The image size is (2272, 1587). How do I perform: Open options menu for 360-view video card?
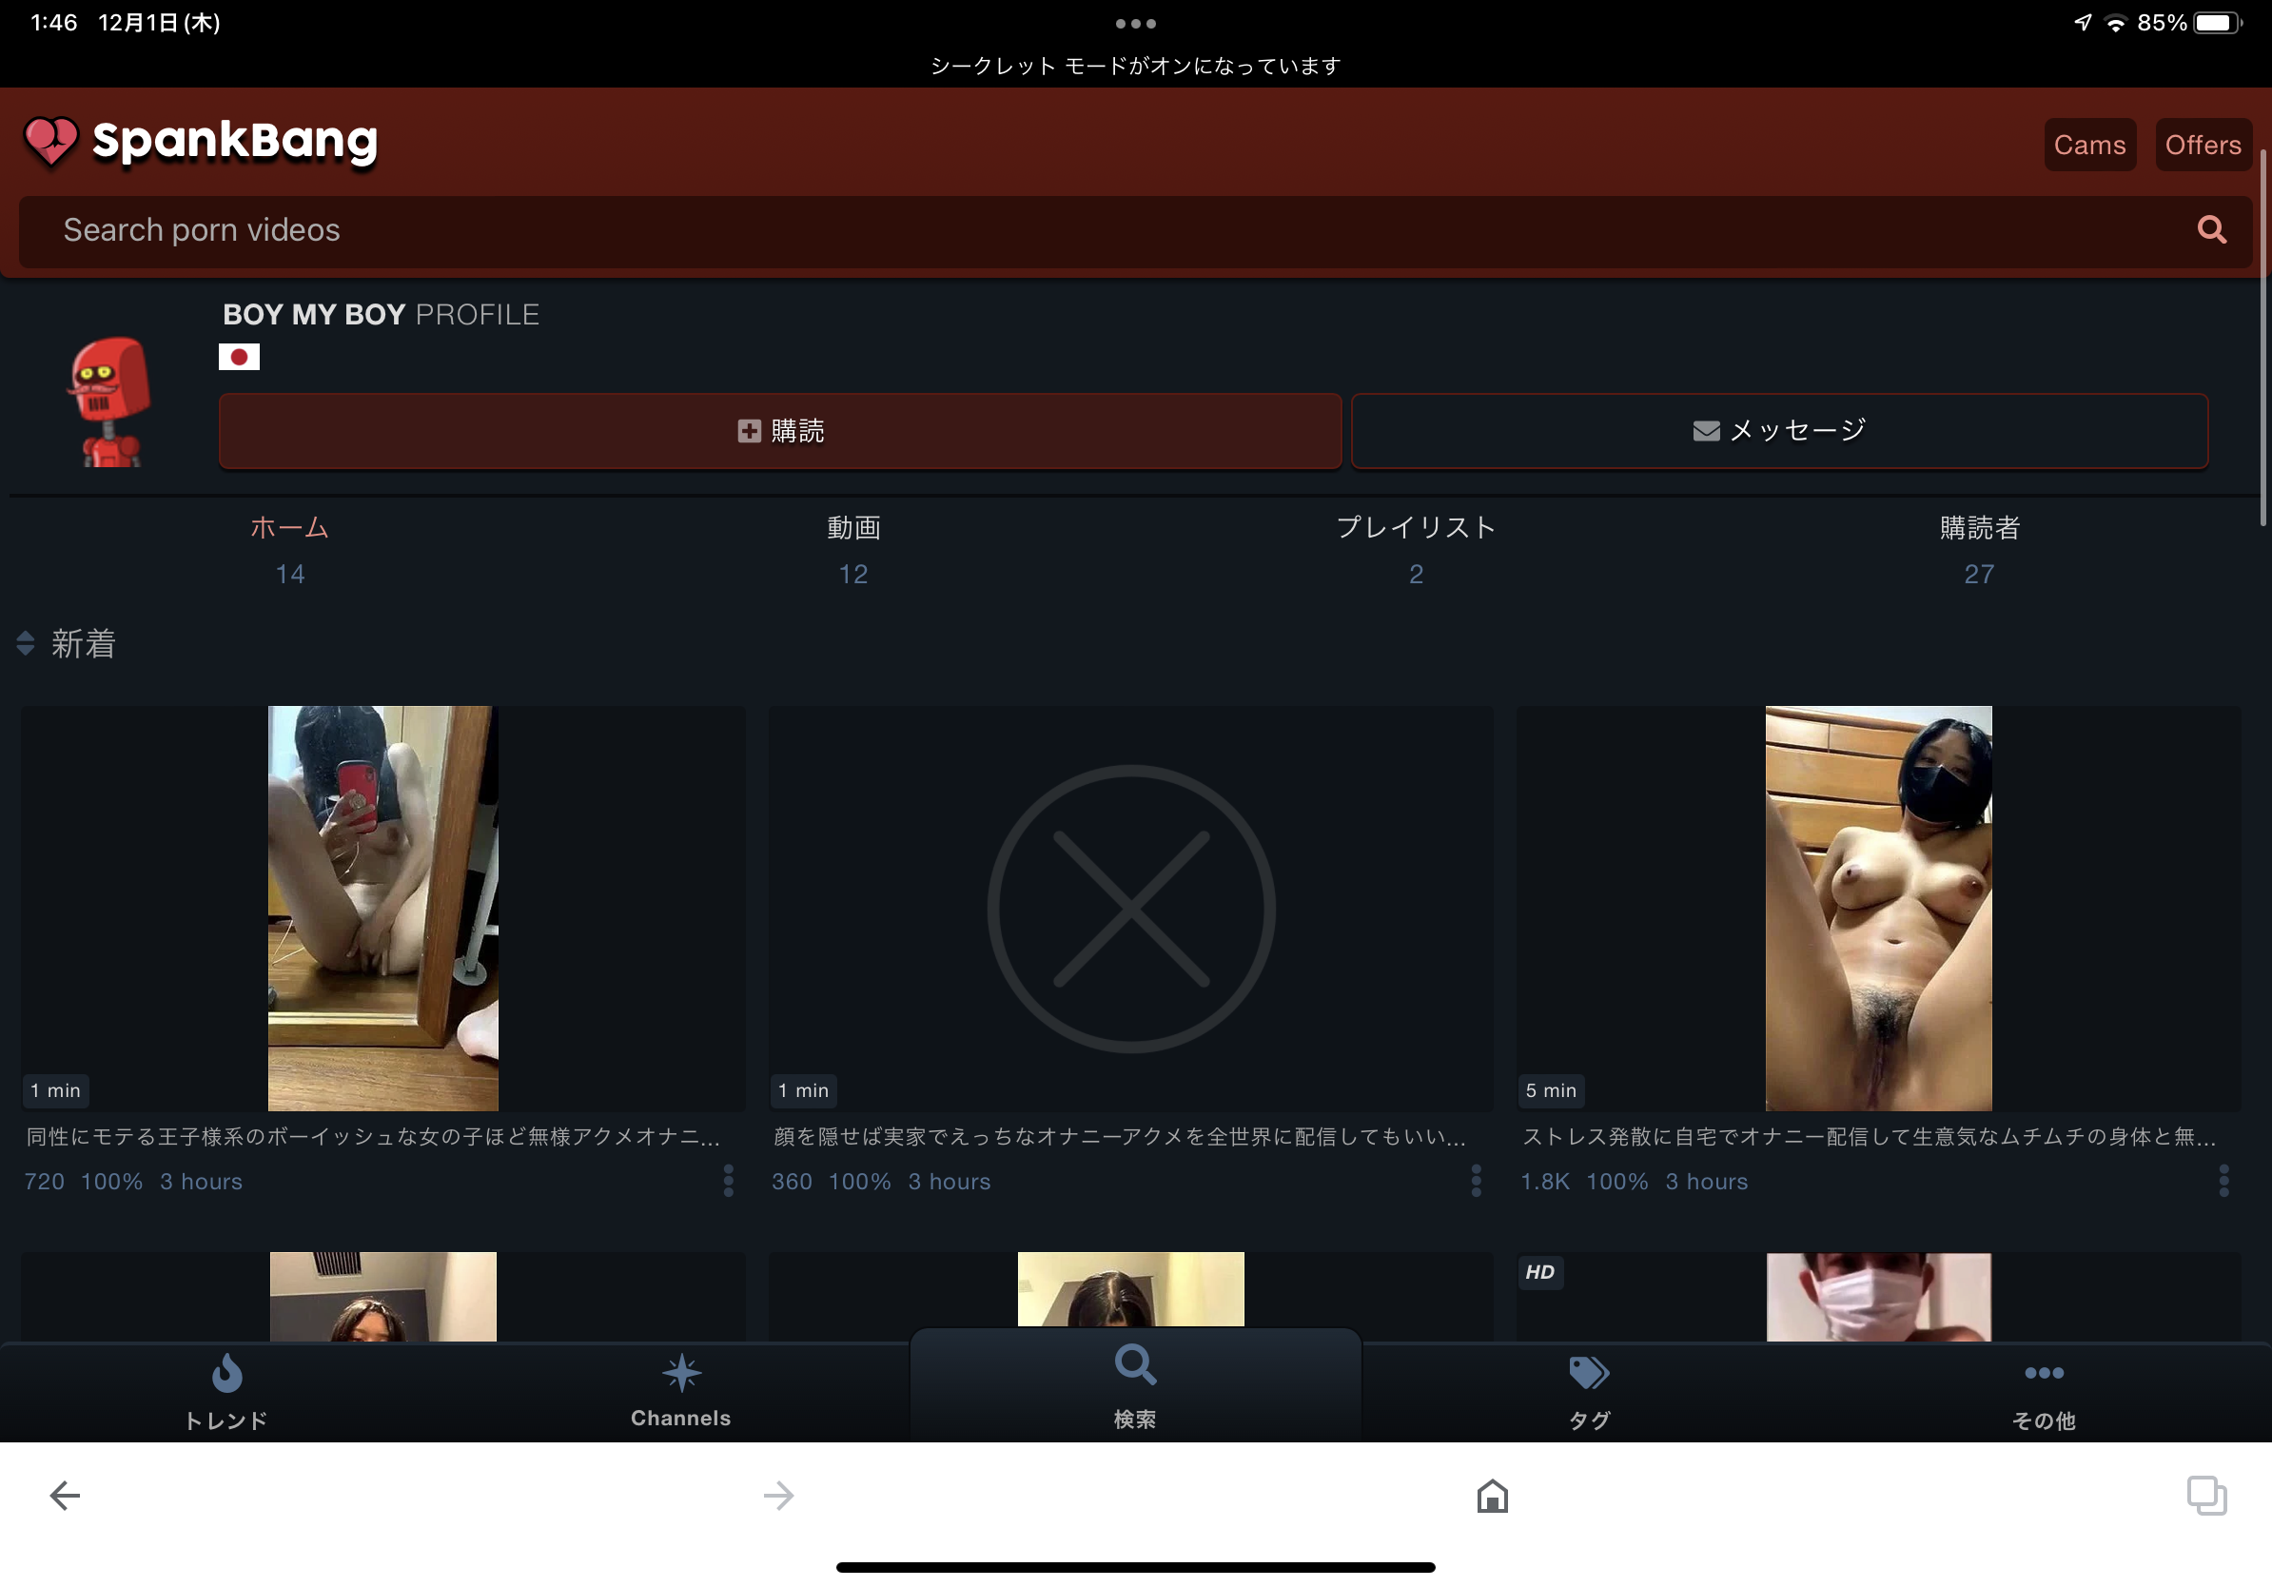(x=1476, y=1181)
